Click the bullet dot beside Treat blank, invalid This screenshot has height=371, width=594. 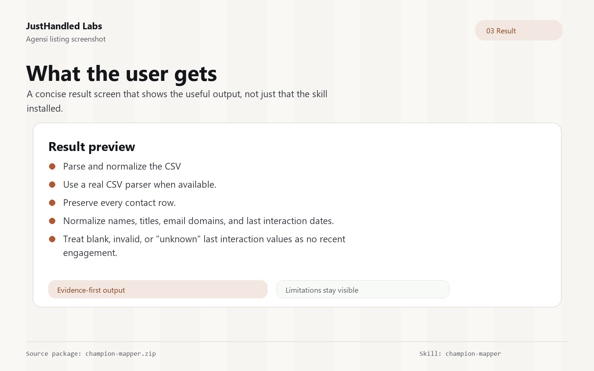point(52,239)
